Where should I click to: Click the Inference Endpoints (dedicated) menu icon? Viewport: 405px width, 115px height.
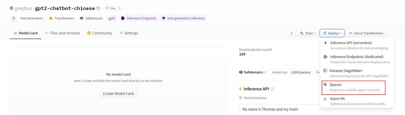coord(325,57)
